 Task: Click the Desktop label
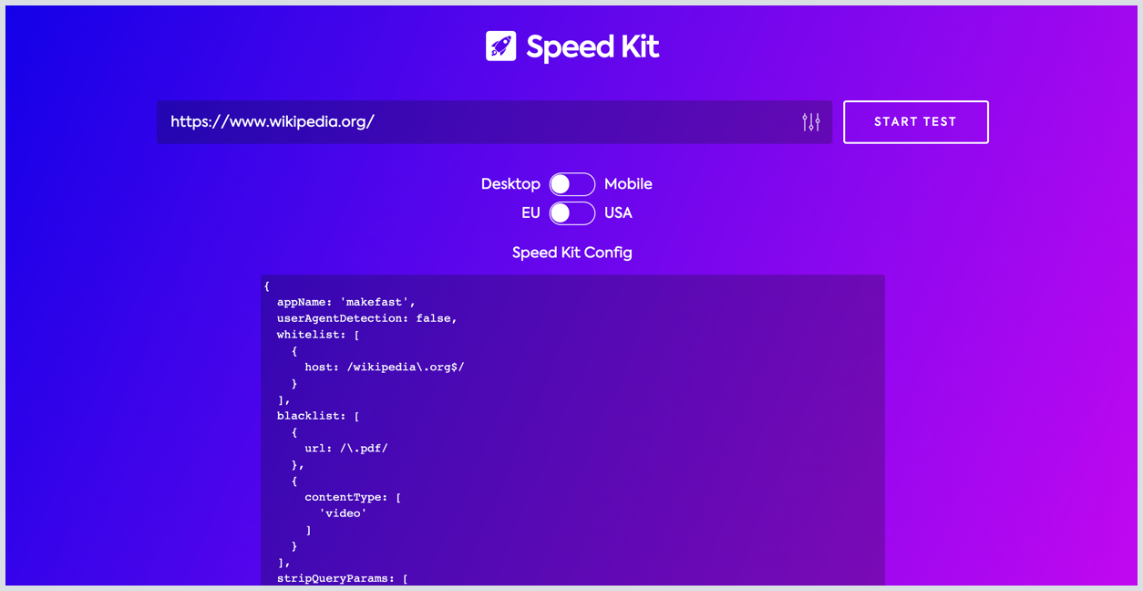click(x=510, y=184)
